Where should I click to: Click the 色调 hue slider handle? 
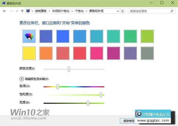[58, 87]
